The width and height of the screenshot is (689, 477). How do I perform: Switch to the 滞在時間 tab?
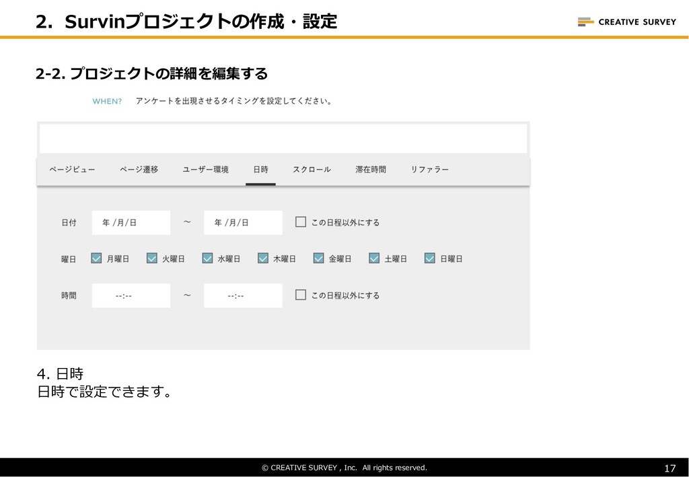pos(371,170)
